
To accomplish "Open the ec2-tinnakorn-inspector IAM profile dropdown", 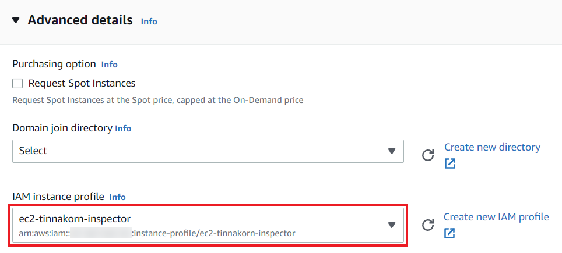I will [x=208, y=225].
